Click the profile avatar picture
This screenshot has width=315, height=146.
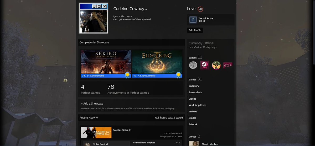click(94, 18)
